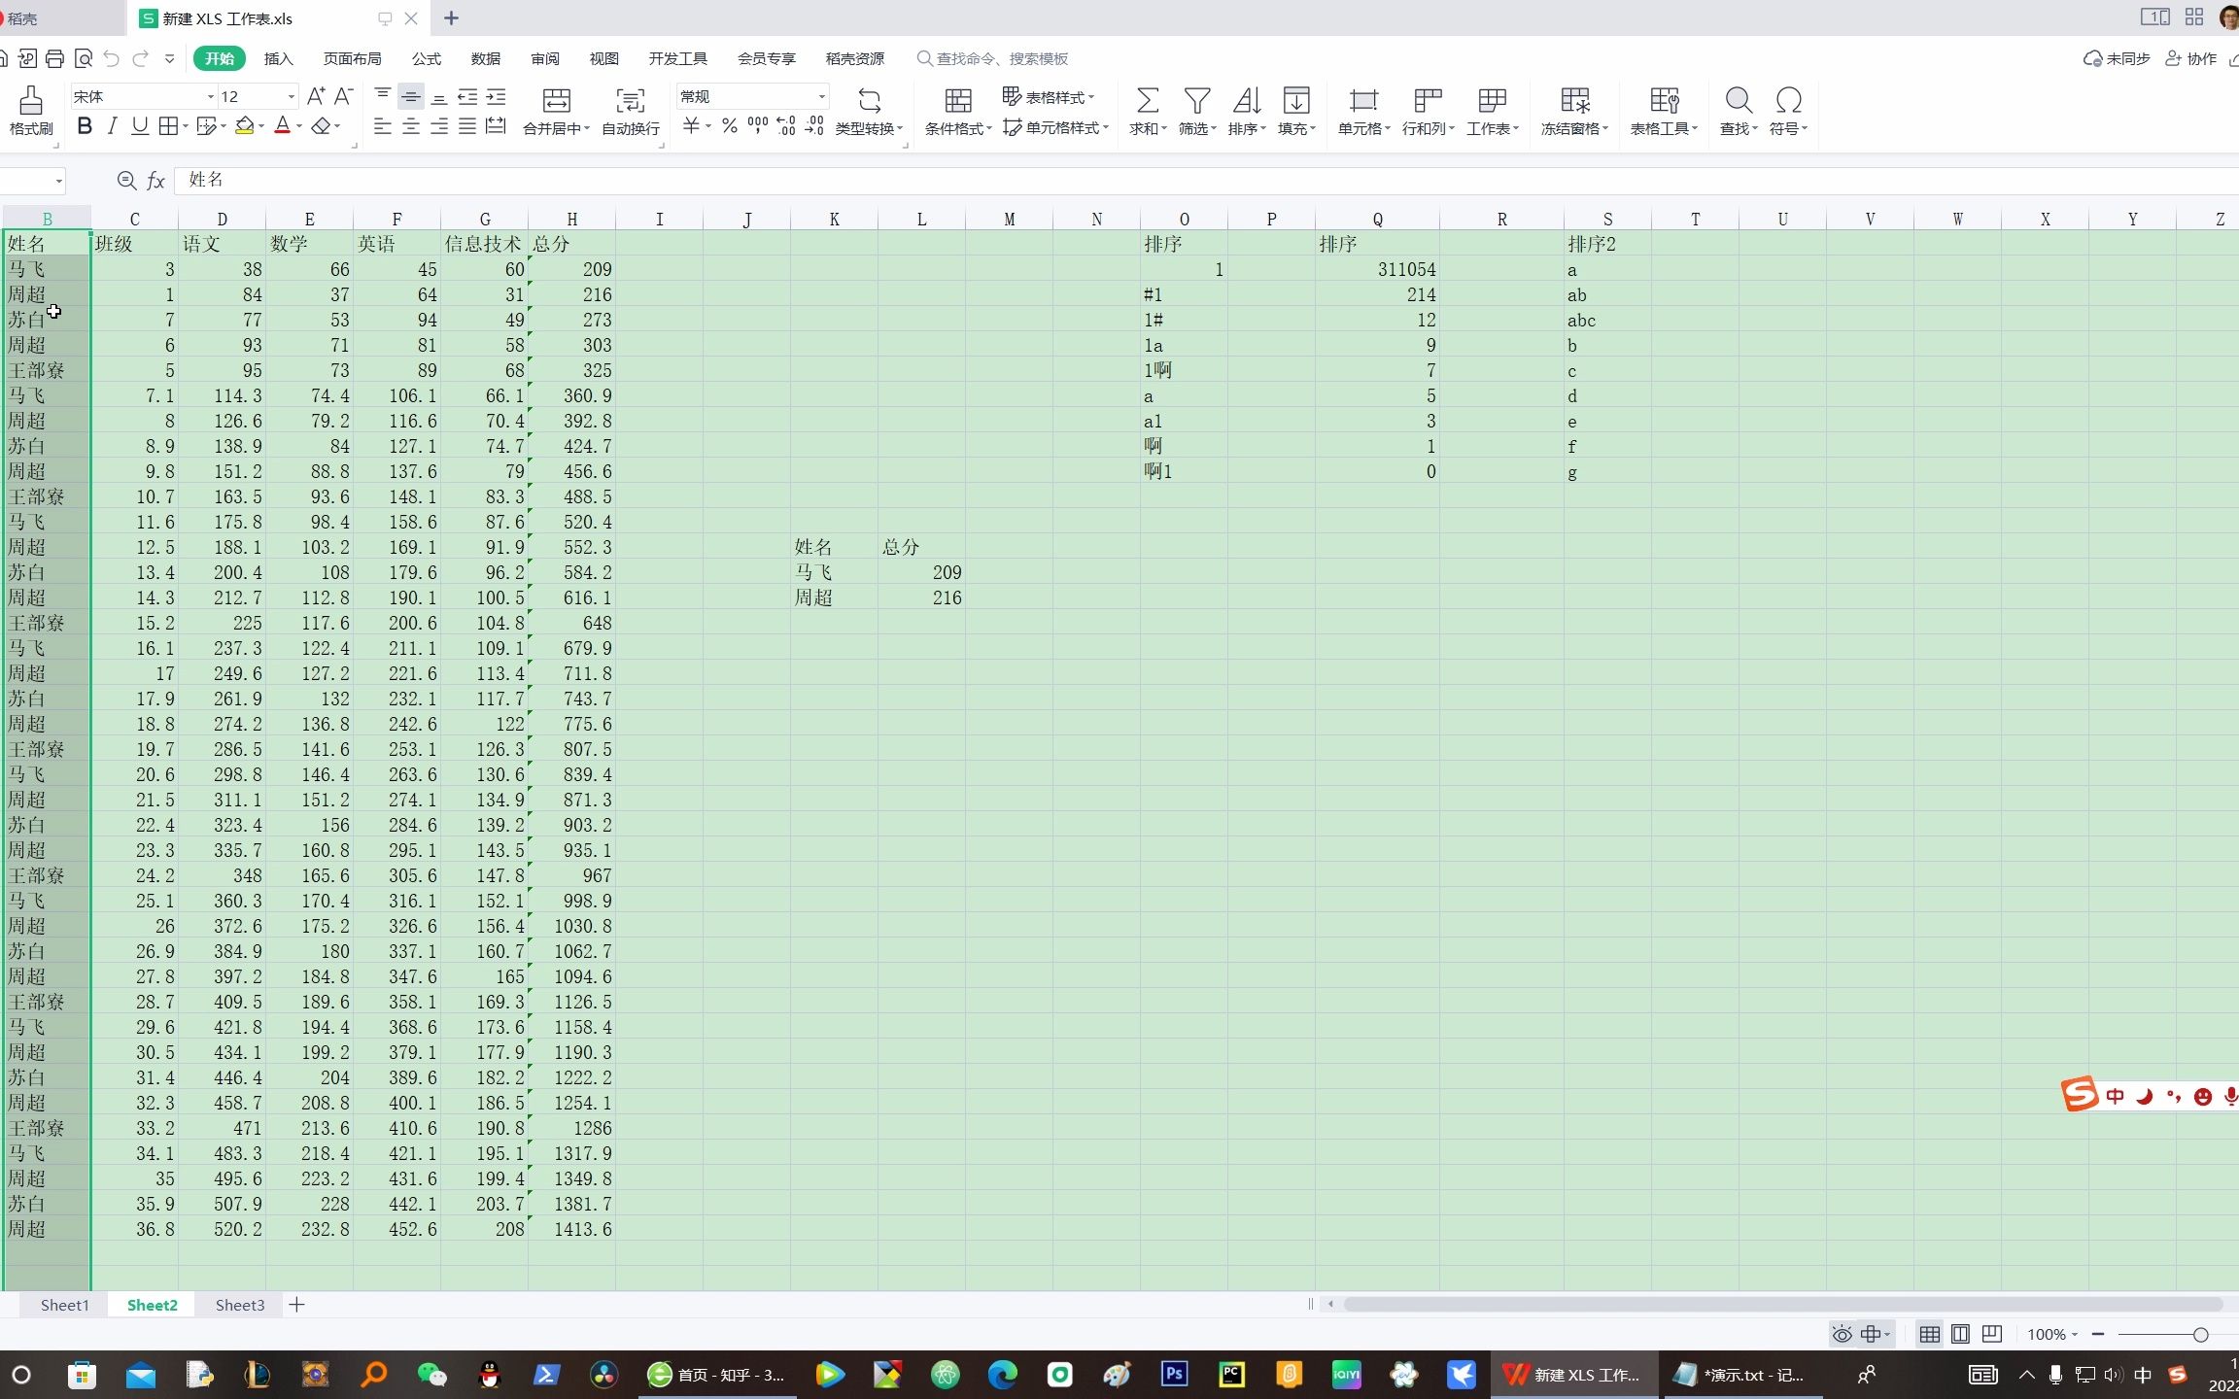Screen dimensions: 2239x1399
Task: Click the AutoSum (求和) sigma icon
Action: (x=1147, y=101)
